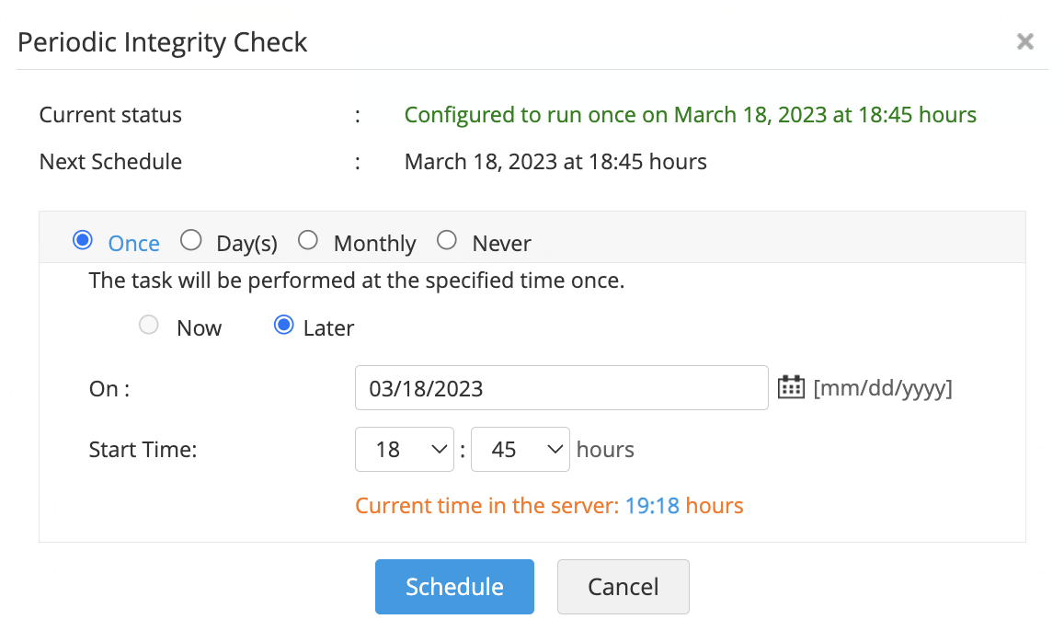
Task: Click the Periodic Integrity Check title
Action: point(163,42)
